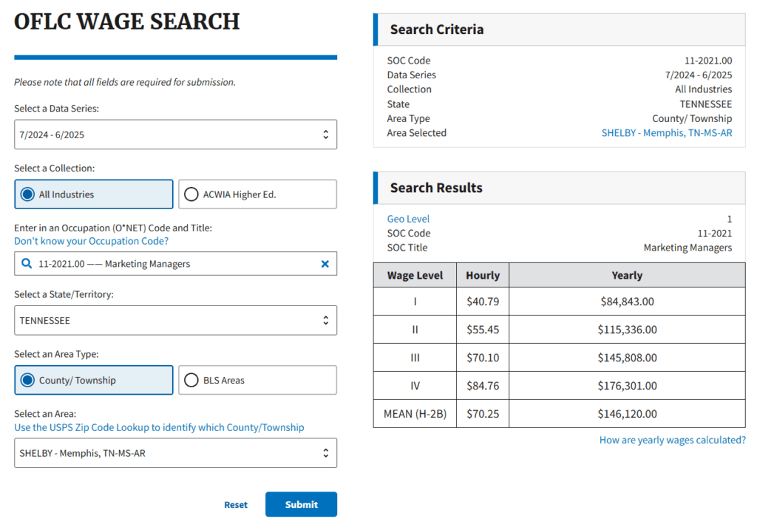The image size is (757, 530).
Task: Clear the occupation code with X icon
Action: pyautogui.click(x=325, y=264)
